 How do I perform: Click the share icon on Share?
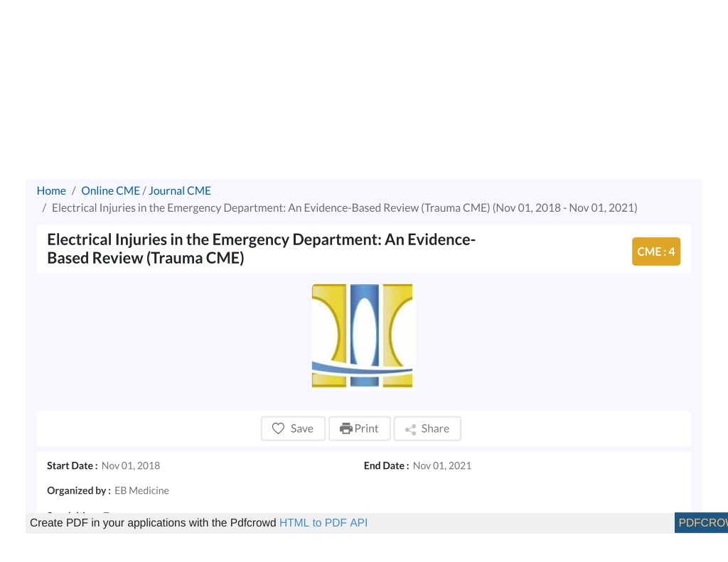coord(410,429)
